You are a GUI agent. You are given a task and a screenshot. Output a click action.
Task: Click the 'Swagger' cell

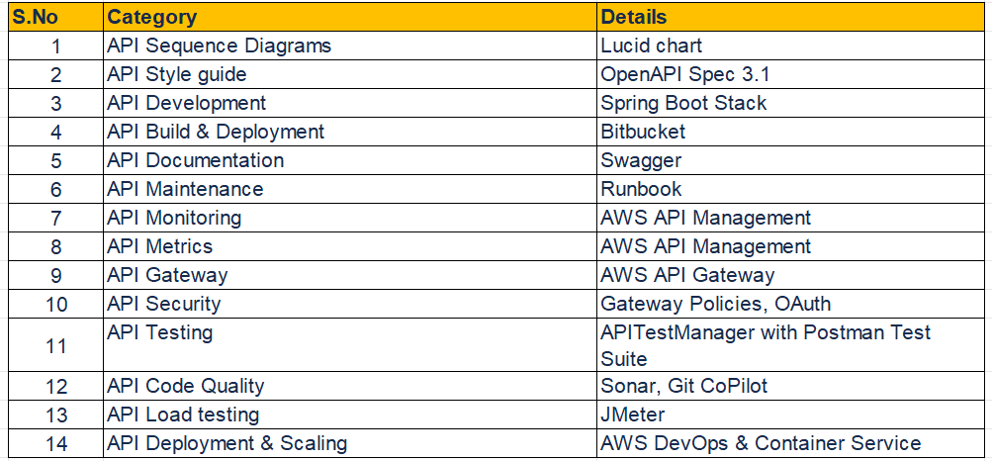pyautogui.click(x=790, y=160)
